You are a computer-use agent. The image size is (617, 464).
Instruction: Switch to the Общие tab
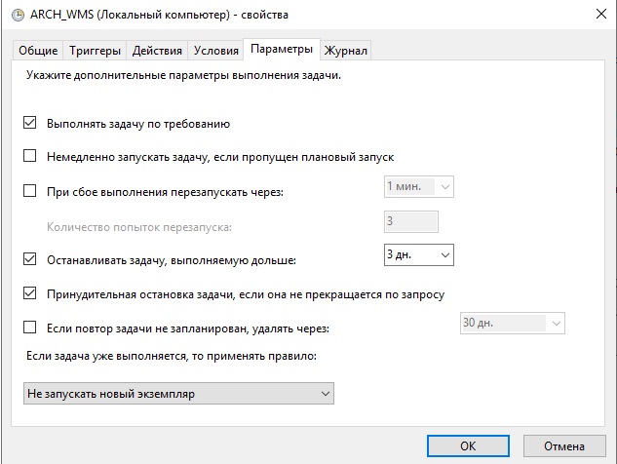tap(39, 51)
